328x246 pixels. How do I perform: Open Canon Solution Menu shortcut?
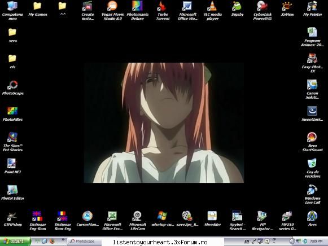312,90
